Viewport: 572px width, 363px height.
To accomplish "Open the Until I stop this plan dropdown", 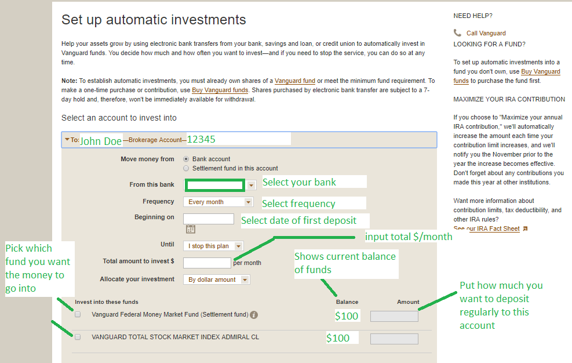I will pos(213,246).
